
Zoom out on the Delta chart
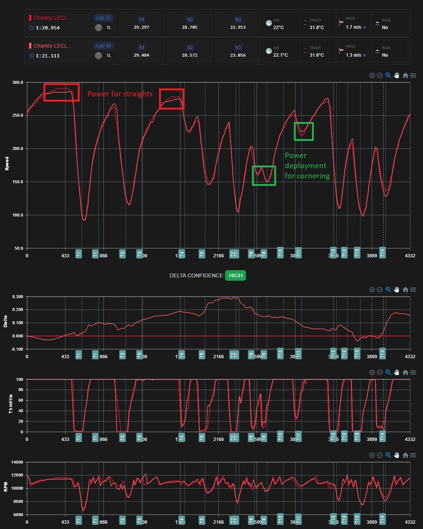tap(379, 290)
